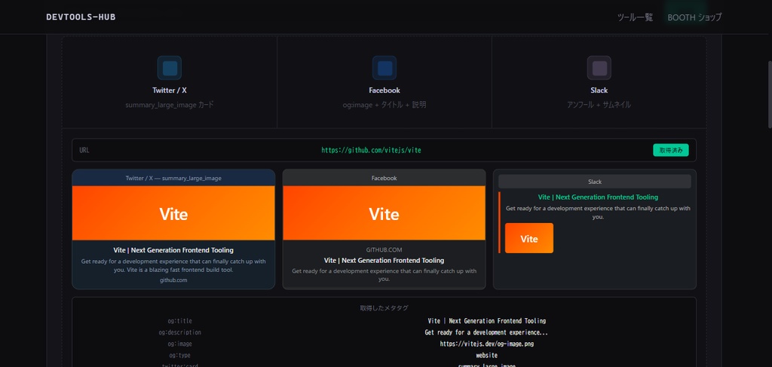Image resolution: width=772 pixels, height=367 pixels.
Task: Click the 取得済み green button
Action: click(x=670, y=150)
